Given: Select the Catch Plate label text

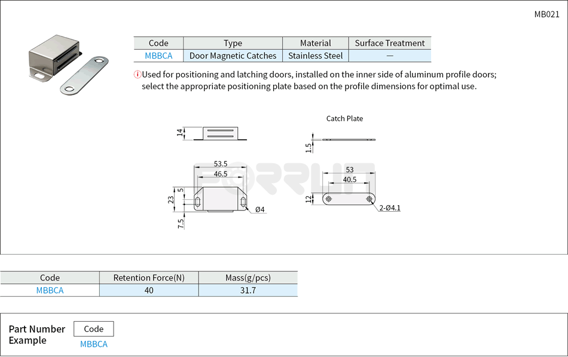Looking at the screenshot, I should pyautogui.click(x=344, y=118).
